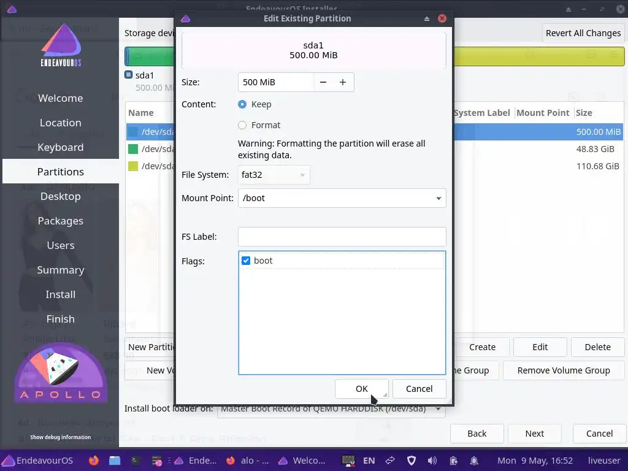Open the volume speaker tray icon
The width and height of the screenshot is (628, 471).
point(432,461)
